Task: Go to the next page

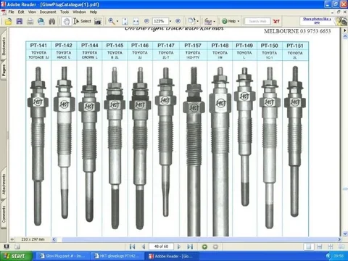Action: pos(179,246)
